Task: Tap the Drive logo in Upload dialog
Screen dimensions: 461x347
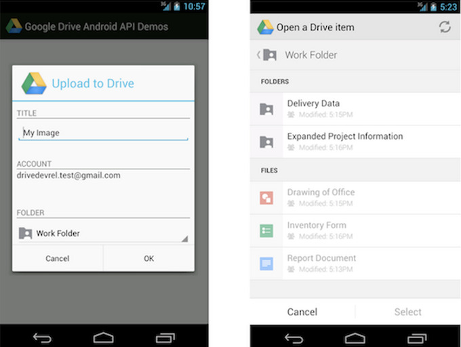Action: tap(34, 83)
